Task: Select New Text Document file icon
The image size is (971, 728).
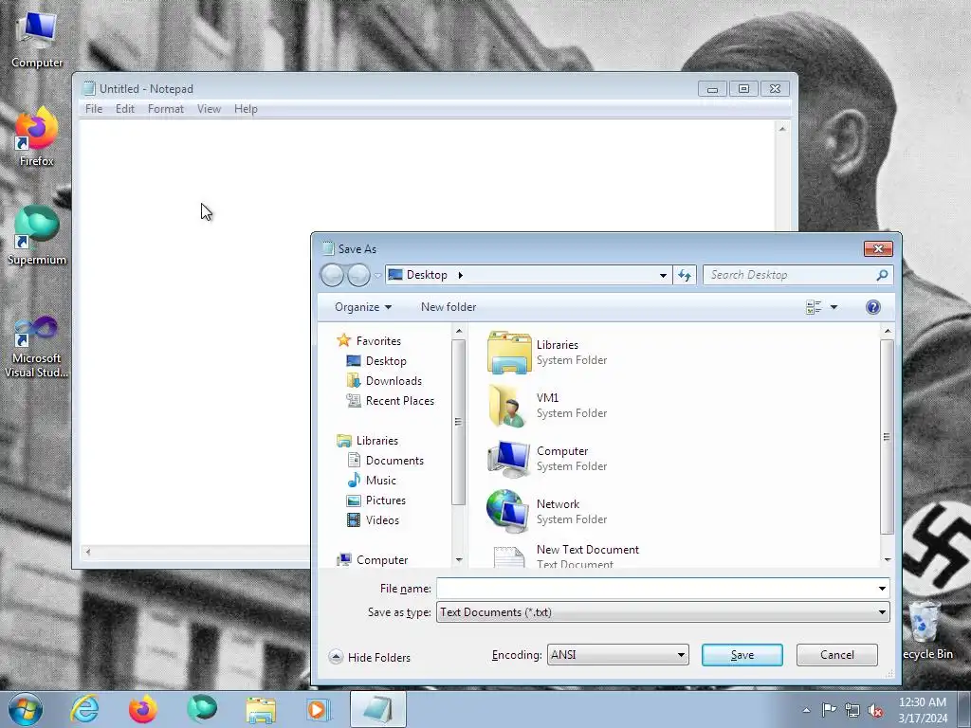Action: coord(509,556)
